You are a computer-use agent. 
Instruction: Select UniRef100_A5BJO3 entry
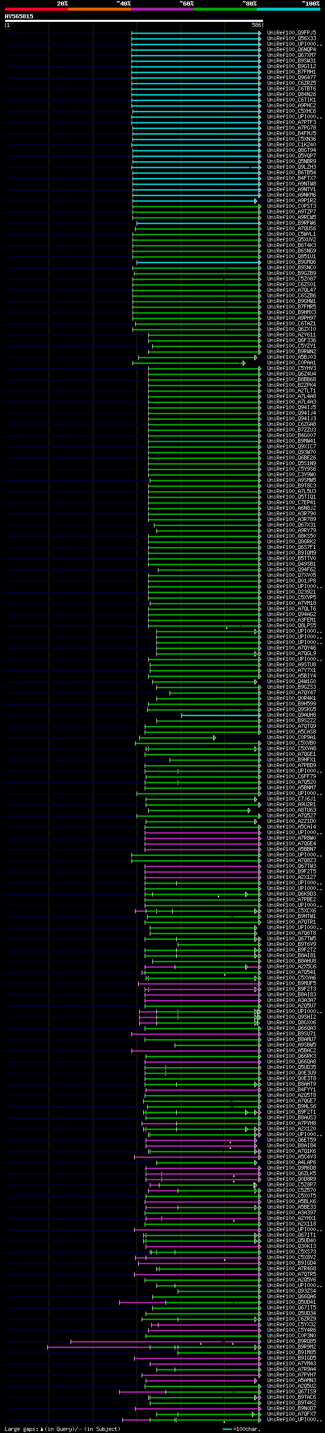[291, 357]
